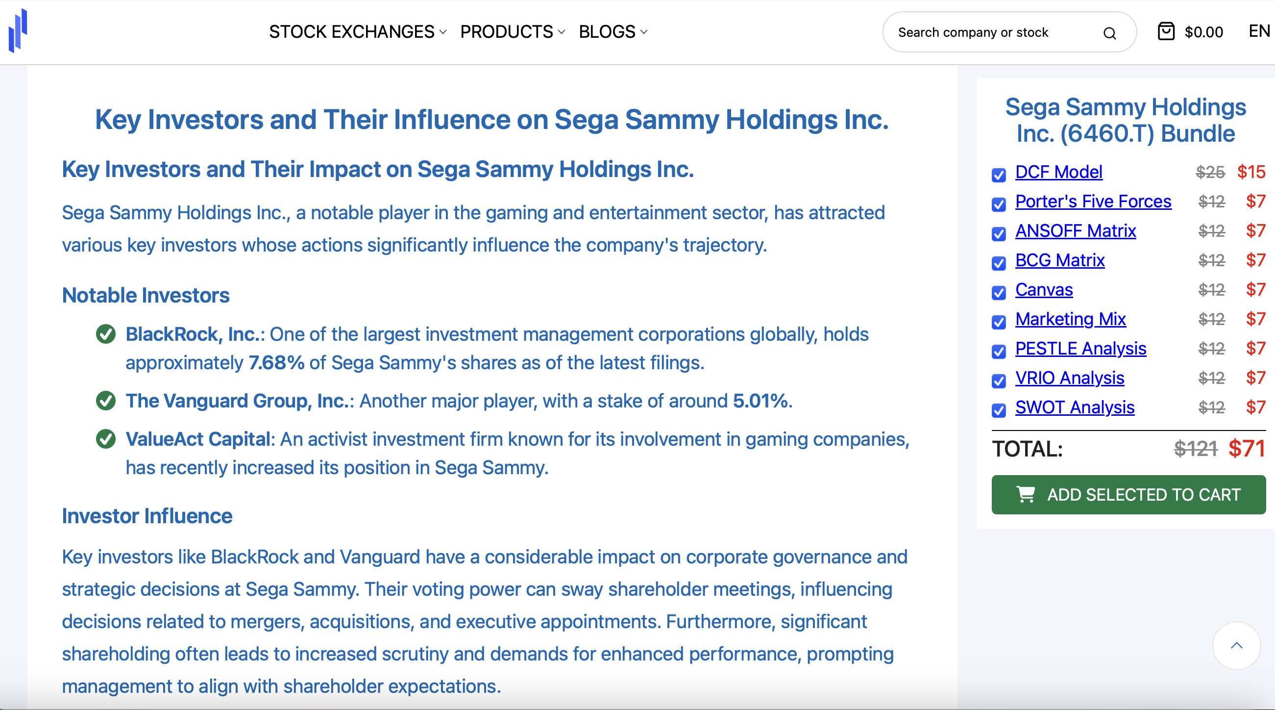1275x710 pixels.
Task: Click the Vanguard Group green checkmark bullet icon
Action: pyautogui.click(x=105, y=401)
